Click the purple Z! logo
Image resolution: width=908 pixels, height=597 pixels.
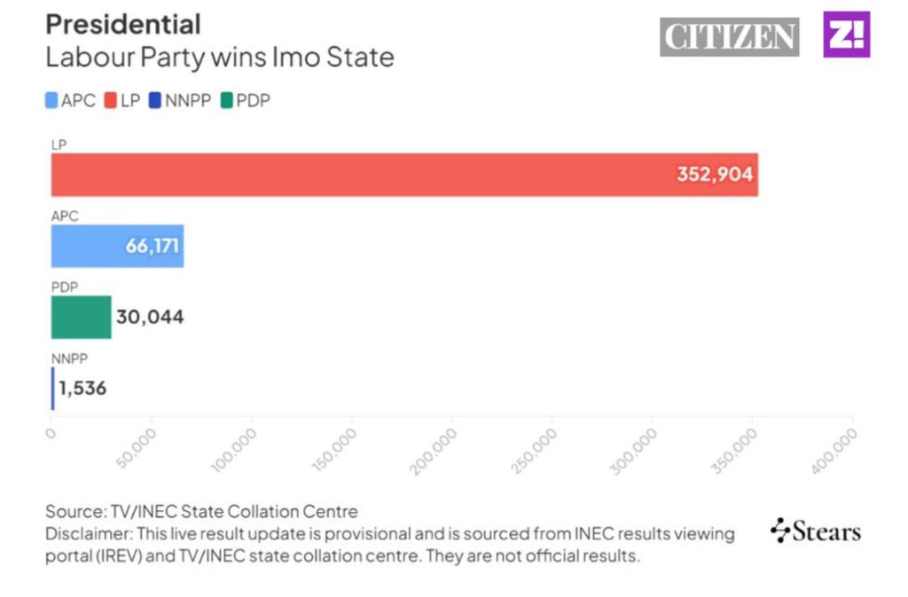[847, 35]
